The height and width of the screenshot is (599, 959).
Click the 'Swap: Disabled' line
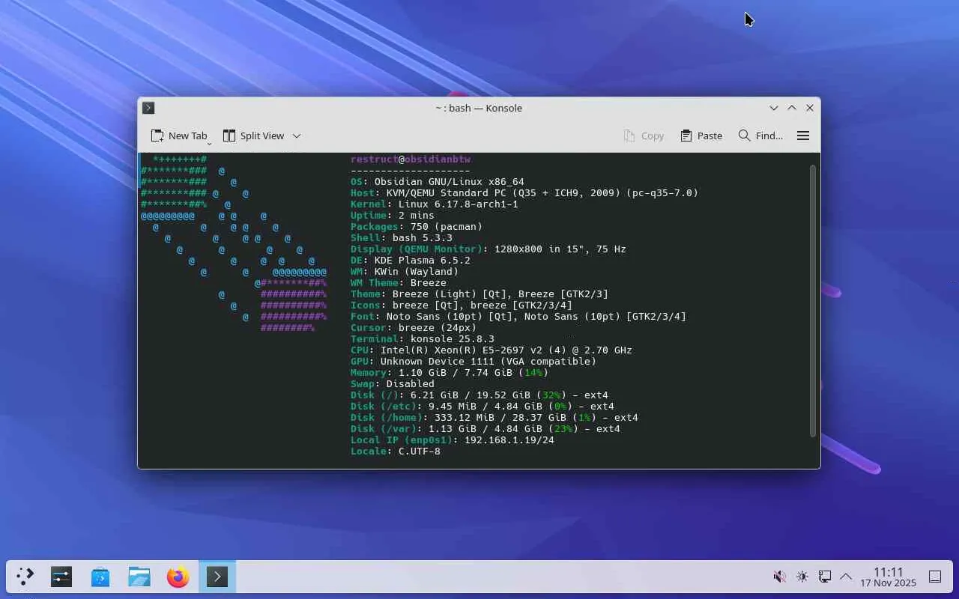point(393,383)
